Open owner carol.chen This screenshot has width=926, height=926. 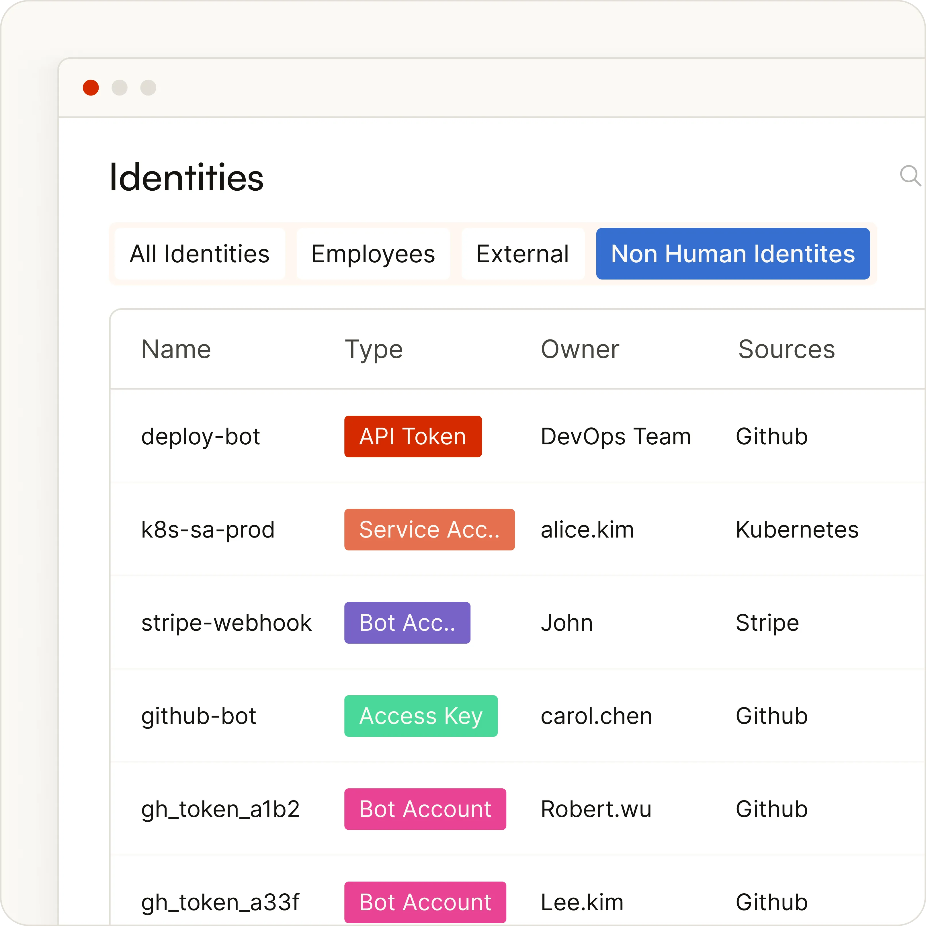(596, 716)
